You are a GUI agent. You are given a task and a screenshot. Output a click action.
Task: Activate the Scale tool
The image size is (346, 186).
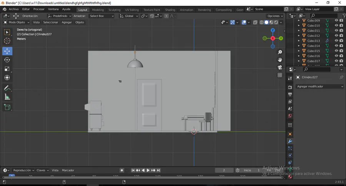[x=7, y=69]
